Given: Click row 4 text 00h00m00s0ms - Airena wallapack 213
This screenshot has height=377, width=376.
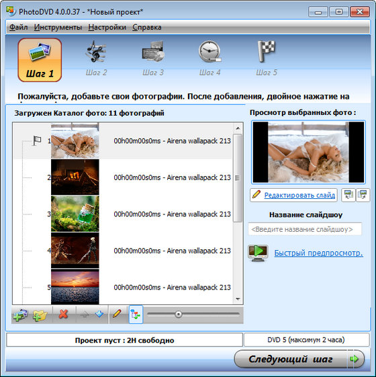Looking at the screenshot, I should click(x=172, y=251).
